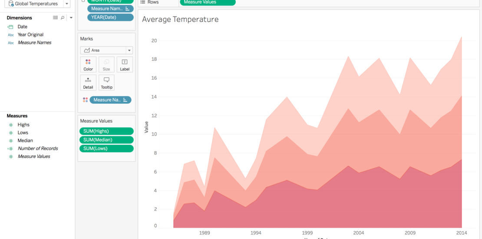Click the 20 y-axis tick label
The image size is (482, 239).
(154, 40)
